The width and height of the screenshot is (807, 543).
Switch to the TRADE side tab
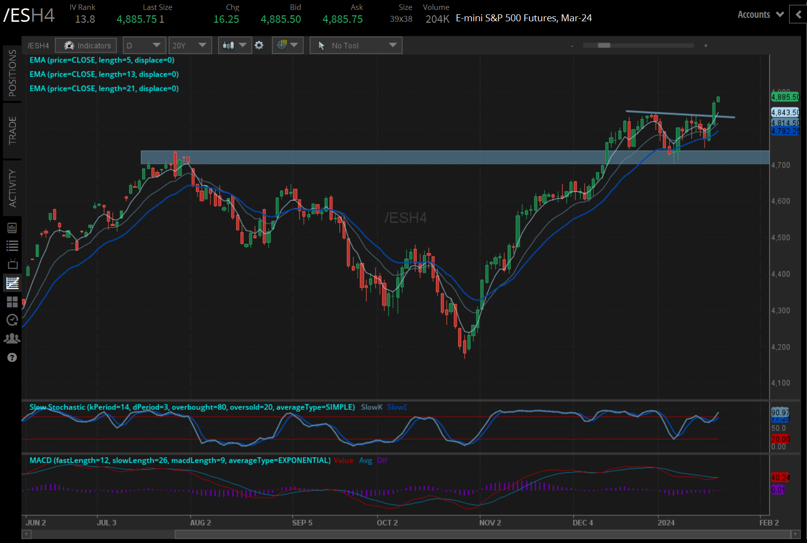12,131
